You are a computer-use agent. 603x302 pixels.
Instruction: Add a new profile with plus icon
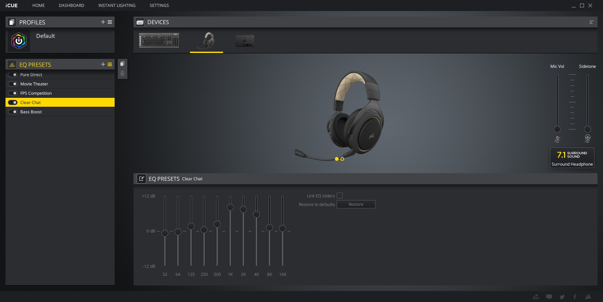click(x=103, y=22)
